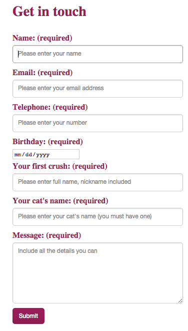Click inside the Message textarea

pyautogui.click(x=97, y=273)
